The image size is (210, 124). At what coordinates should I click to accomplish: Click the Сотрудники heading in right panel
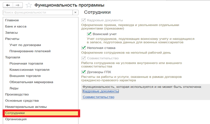tap(97, 12)
